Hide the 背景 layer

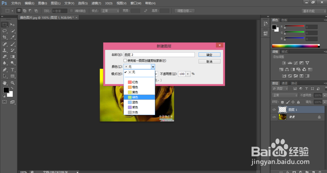click(274, 117)
